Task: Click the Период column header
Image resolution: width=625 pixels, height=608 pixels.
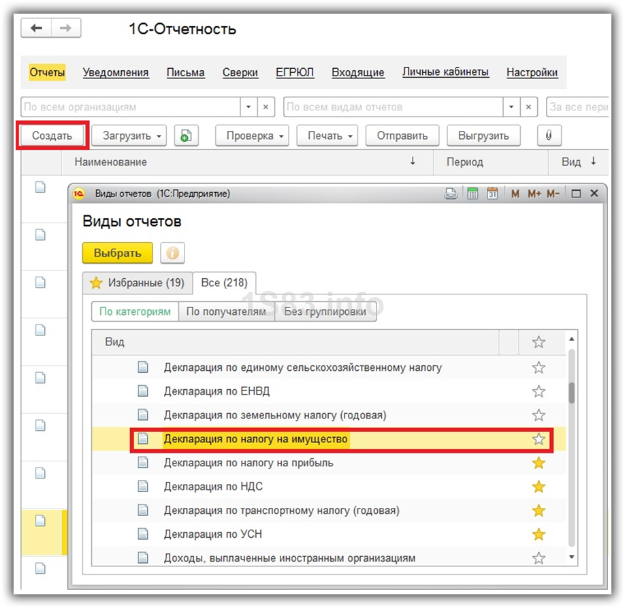Action: pyautogui.click(x=491, y=162)
